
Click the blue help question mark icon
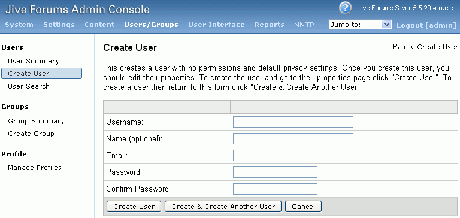(345, 8)
